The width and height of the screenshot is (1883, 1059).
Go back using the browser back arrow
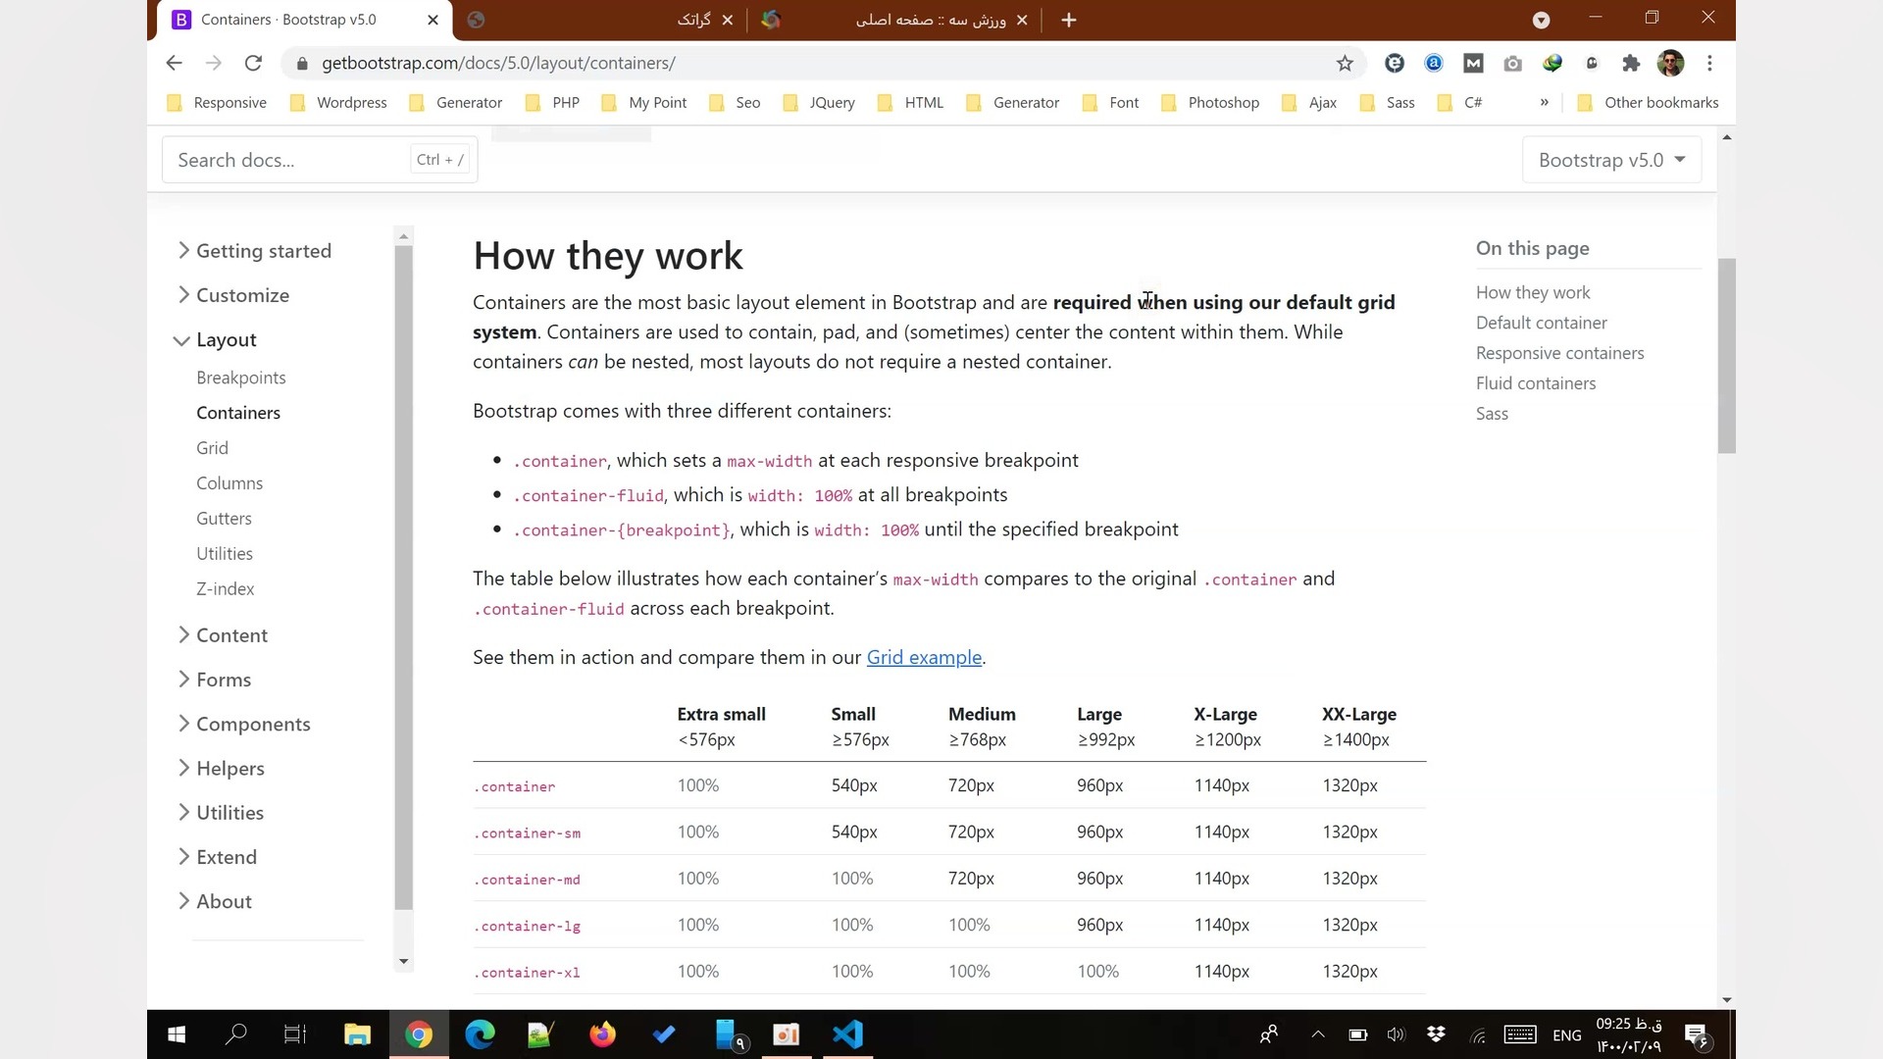click(174, 63)
